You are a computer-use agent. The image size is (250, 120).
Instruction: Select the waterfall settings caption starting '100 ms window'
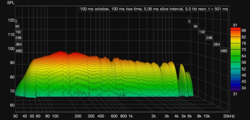point(154,9)
